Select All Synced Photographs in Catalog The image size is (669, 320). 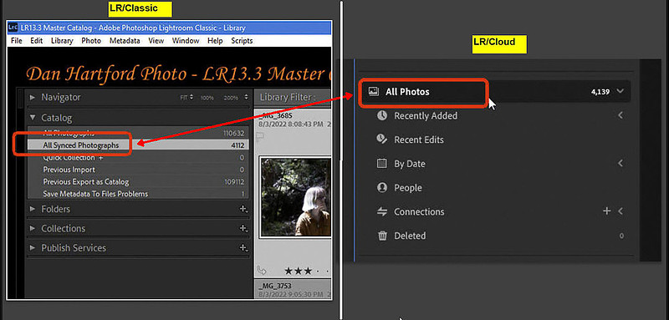(x=138, y=145)
